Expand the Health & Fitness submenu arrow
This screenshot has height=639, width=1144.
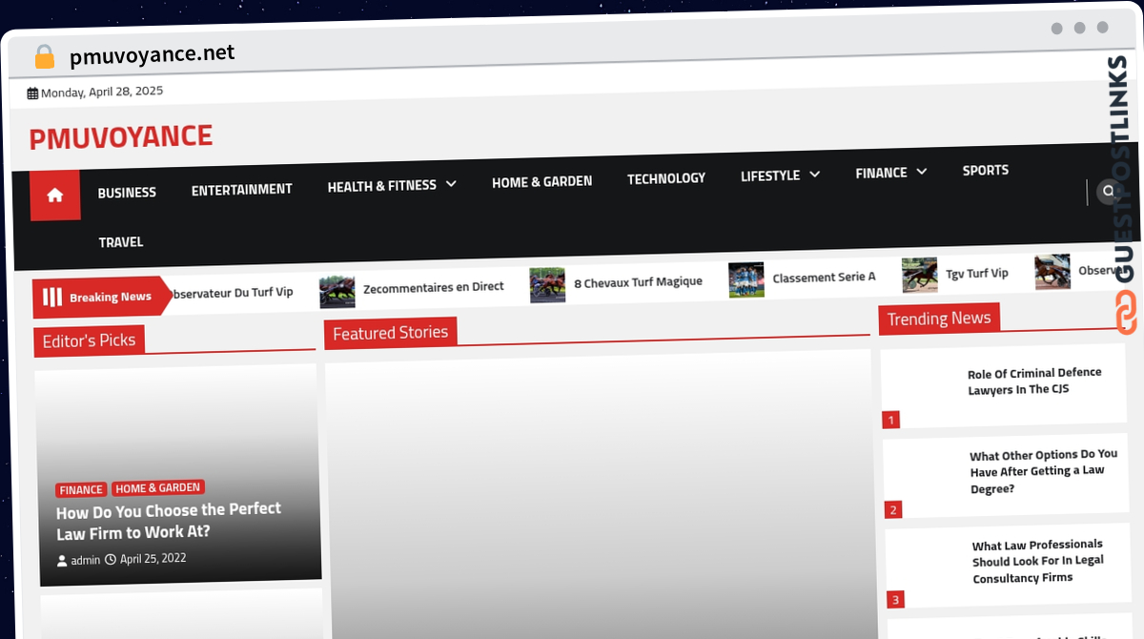(x=451, y=183)
